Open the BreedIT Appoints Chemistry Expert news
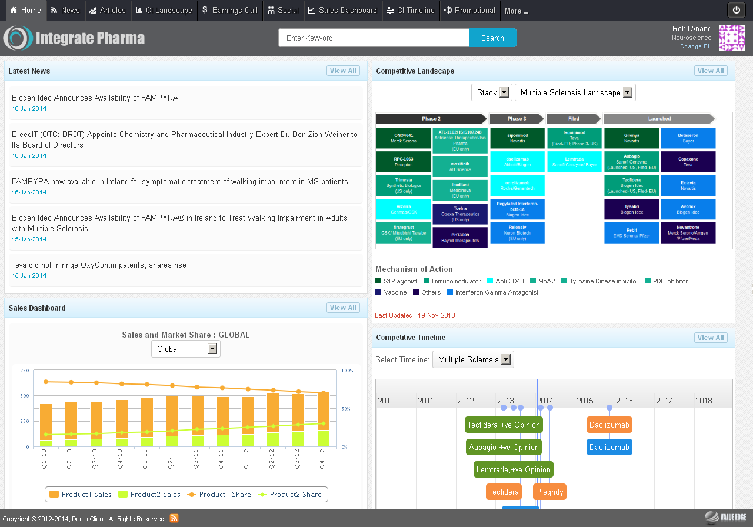Viewport: 753px width, 527px height. [185, 139]
